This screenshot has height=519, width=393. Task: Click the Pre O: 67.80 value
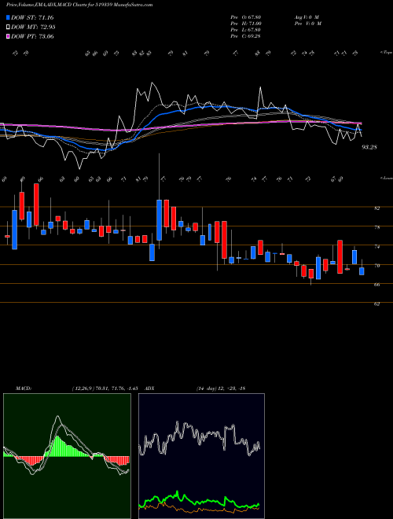(x=246, y=17)
